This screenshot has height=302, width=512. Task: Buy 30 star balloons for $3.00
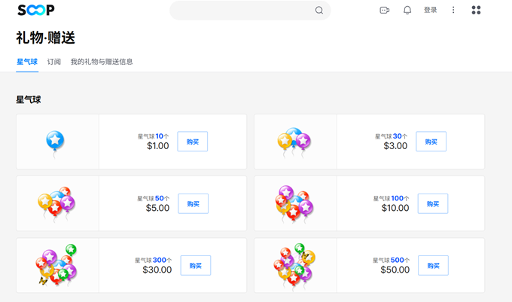(x=431, y=142)
